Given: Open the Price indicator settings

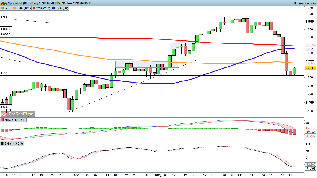Looking at the screenshot, I should coord(6,8).
